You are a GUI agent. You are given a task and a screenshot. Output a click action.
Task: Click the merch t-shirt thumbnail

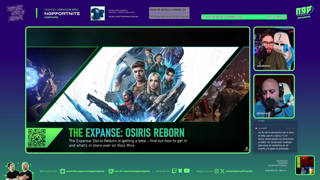[98, 13]
